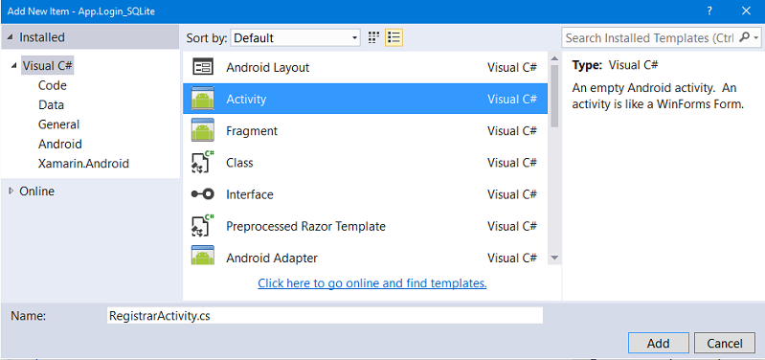The width and height of the screenshot is (765, 360).
Task: Collapse the Visual C# tree node
Action: coord(12,66)
